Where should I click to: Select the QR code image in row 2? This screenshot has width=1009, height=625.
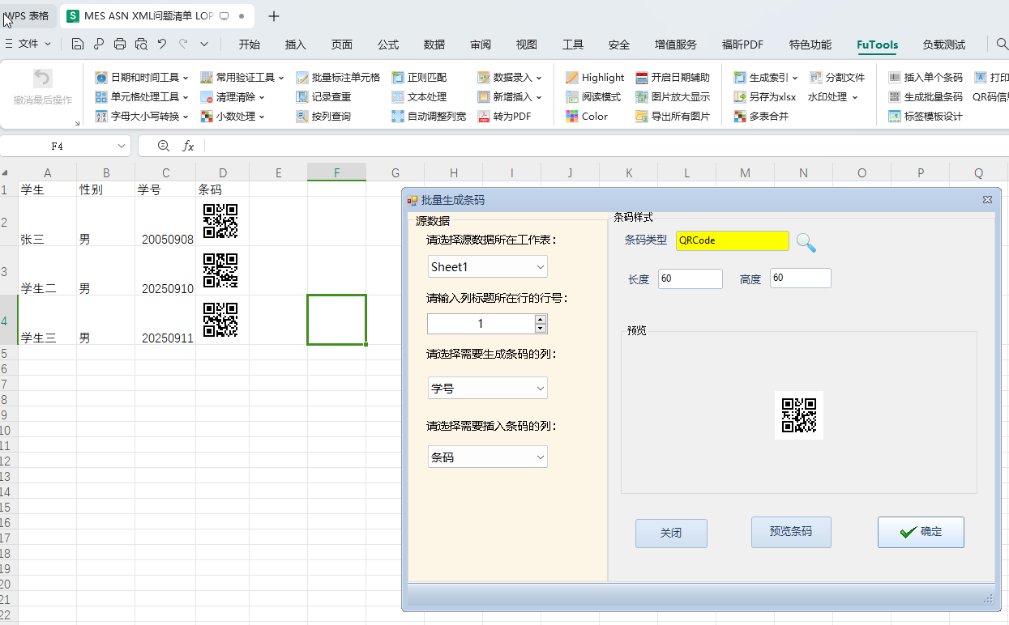(220, 221)
